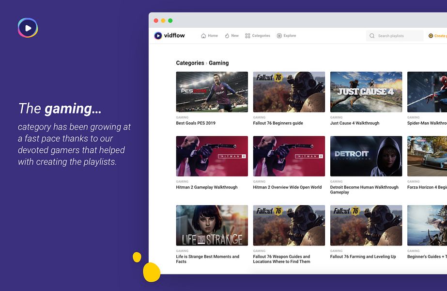Click the Explore compass icon

[279, 36]
